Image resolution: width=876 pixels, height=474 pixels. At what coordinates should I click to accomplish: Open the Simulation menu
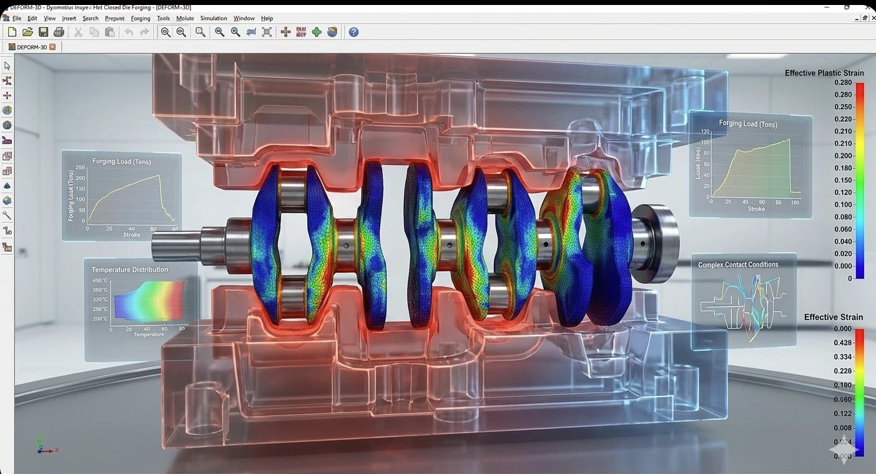[x=214, y=19]
